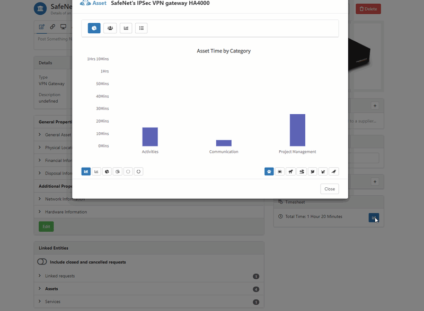Screen dimensions: 424x311
Task: Click the green Edit button
Action: (x=46, y=226)
